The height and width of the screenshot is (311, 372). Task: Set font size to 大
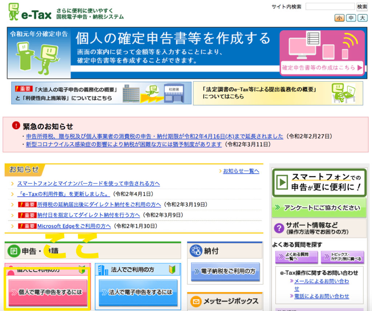pos(363,18)
